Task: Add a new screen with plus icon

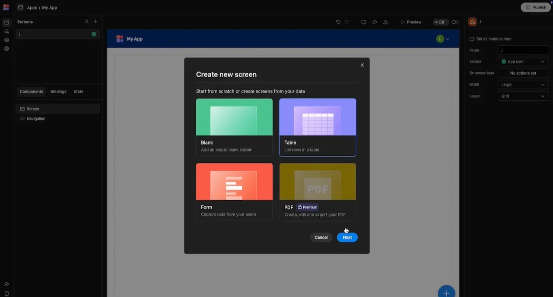Action: pyautogui.click(x=95, y=22)
